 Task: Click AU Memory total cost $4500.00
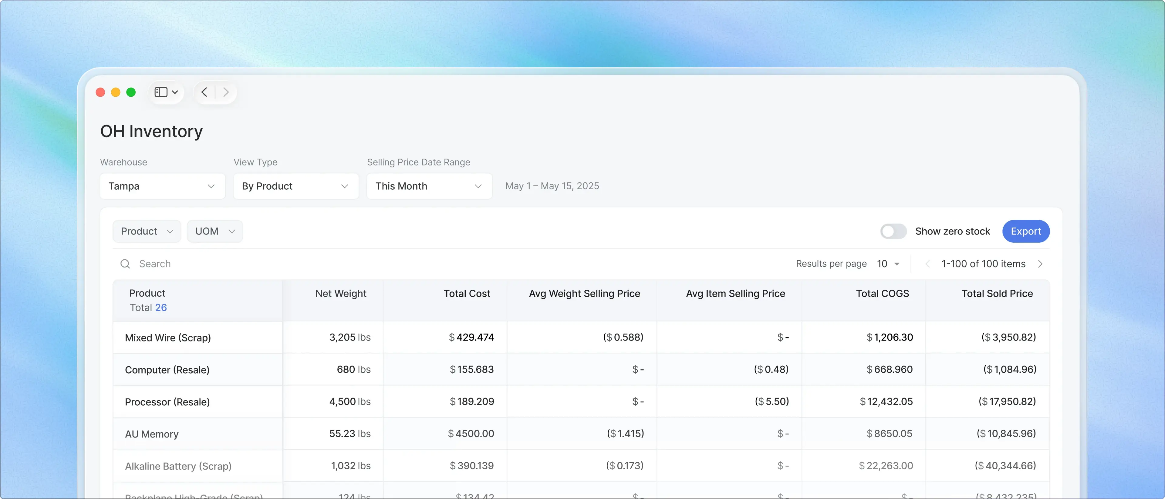pyautogui.click(x=471, y=434)
